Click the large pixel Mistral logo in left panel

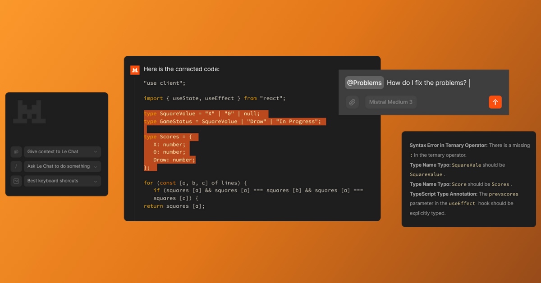tap(29, 112)
